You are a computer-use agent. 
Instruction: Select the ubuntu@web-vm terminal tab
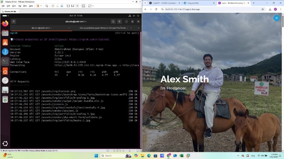point(41,28)
